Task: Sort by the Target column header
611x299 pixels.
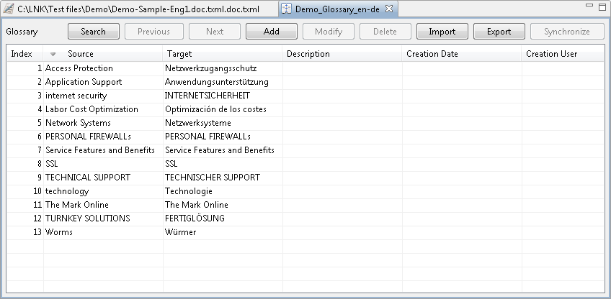Action: (223, 54)
